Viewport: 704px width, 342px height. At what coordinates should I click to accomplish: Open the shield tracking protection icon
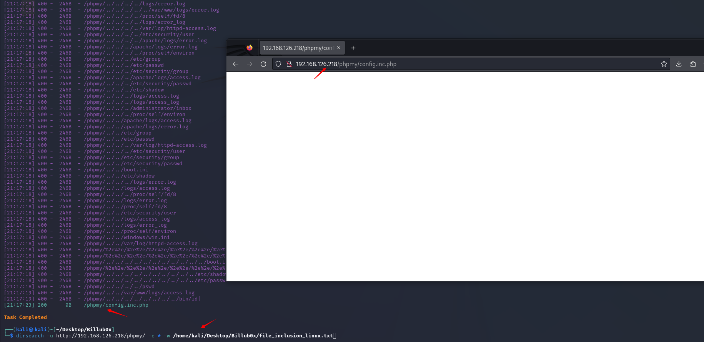(x=278, y=64)
